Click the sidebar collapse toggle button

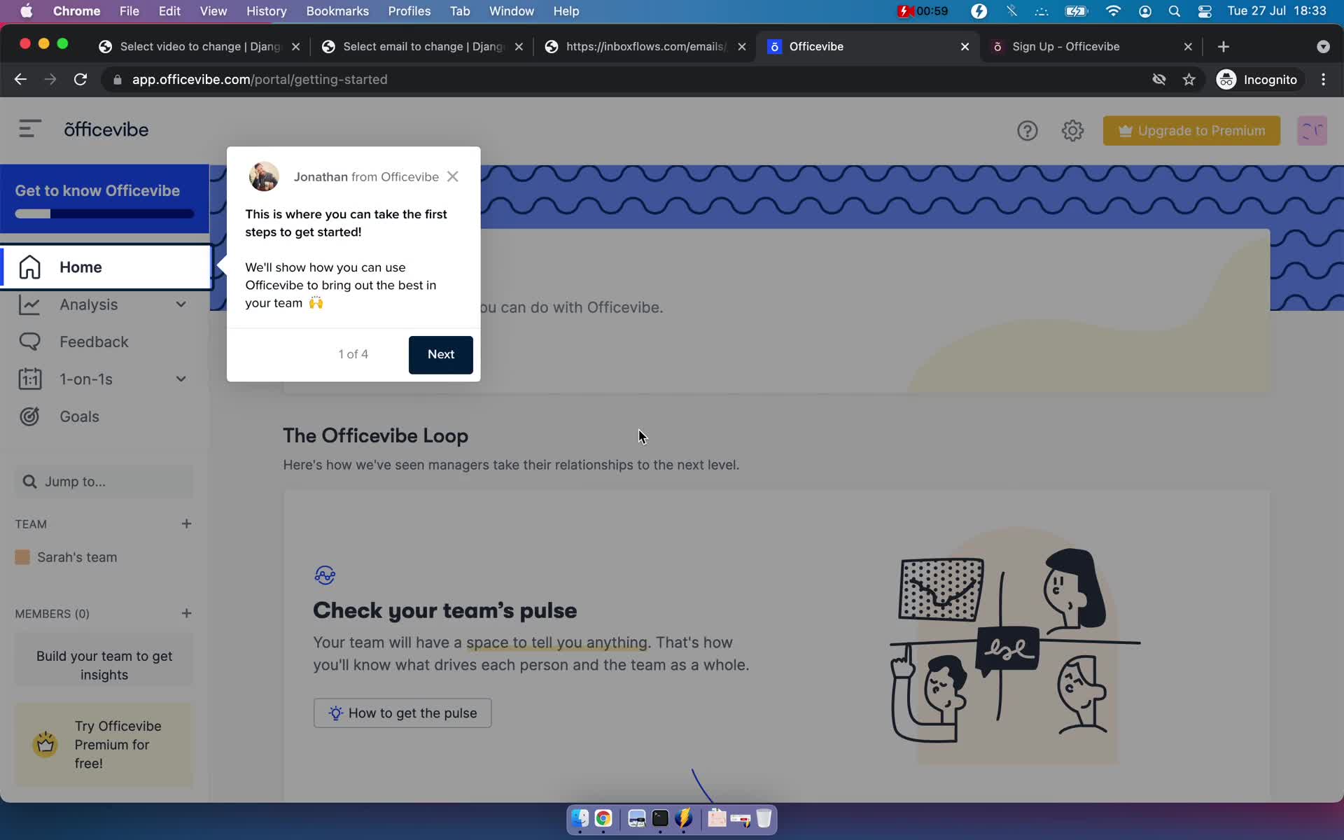[x=28, y=129]
